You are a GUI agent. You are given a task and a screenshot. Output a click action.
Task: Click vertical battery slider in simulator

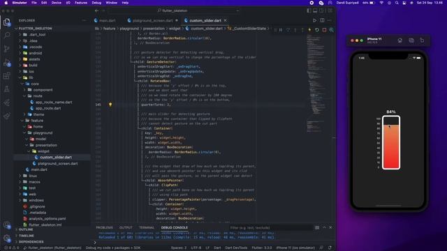[391, 142]
